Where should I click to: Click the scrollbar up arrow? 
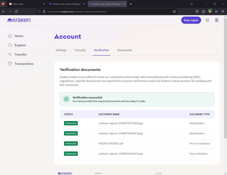pyautogui.click(x=226, y=17)
